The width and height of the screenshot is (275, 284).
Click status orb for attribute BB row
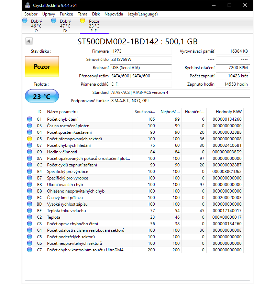pyautogui.click(x=30, y=191)
